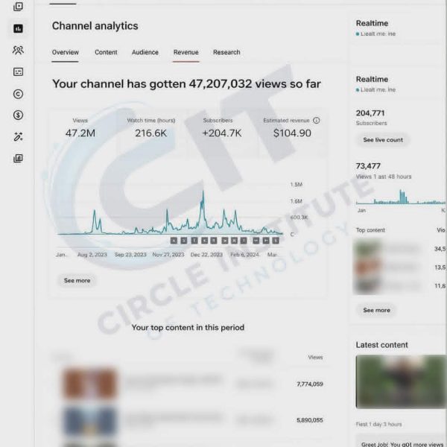Click the Views column header in table

315,357
